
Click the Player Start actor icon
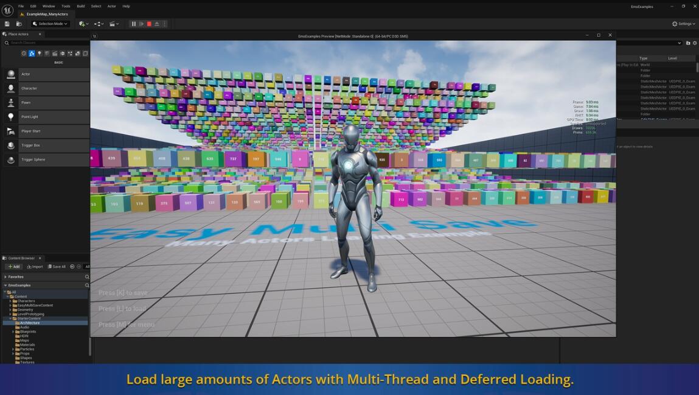click(x=11, y=131)
